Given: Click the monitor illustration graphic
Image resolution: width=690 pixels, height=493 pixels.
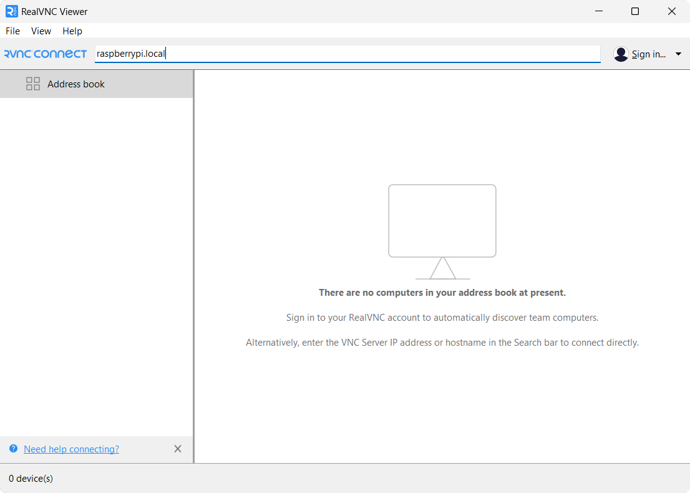Looking at the screenshot, I should (442, 231).
